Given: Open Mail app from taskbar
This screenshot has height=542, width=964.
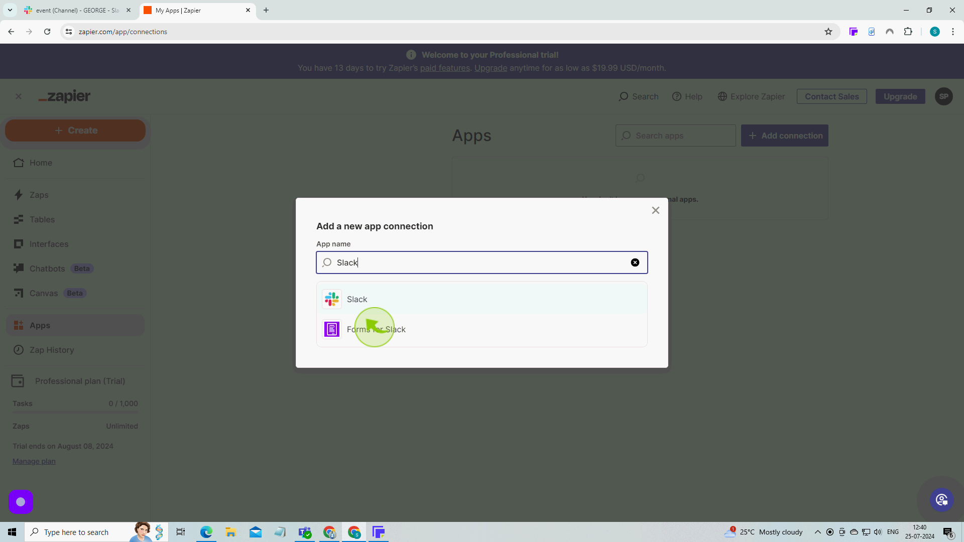Looking at the screenshot, I should pyautogui.click(x=256, y=532).
